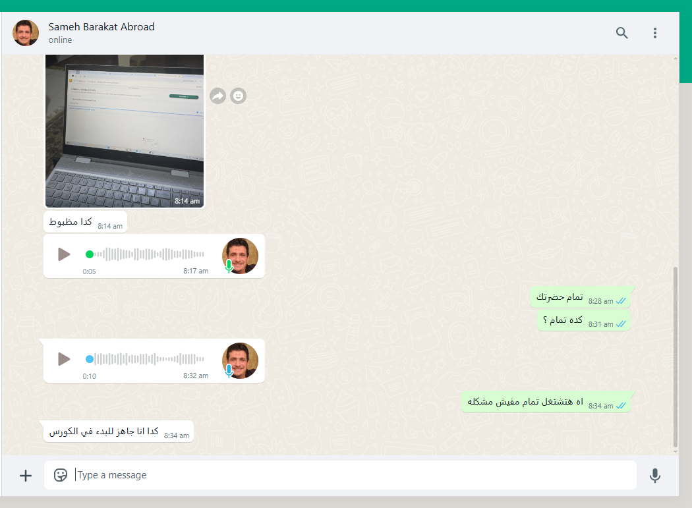Screen dimensions: 692x508
Task: Play the 0:05 voice message
Action: 64,254
